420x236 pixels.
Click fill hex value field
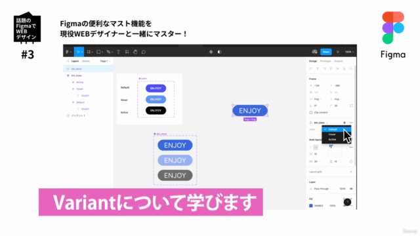(318, 206)
